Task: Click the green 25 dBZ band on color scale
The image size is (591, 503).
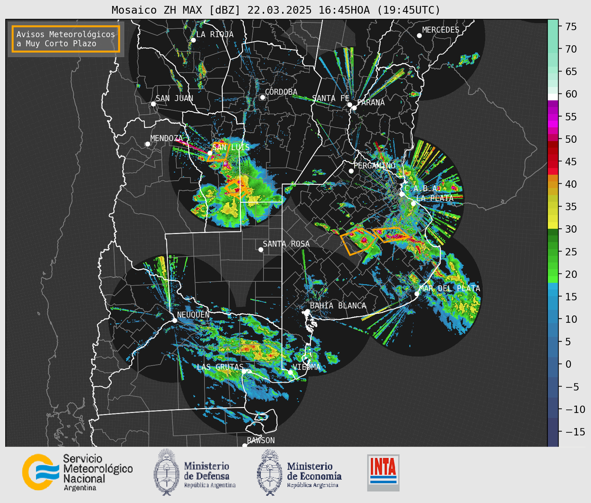Action: [x=553, y=252]
